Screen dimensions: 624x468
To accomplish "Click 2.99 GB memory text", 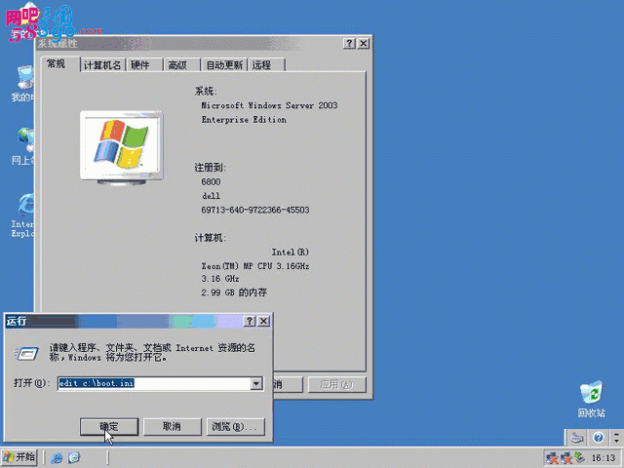I will (234, 292).
